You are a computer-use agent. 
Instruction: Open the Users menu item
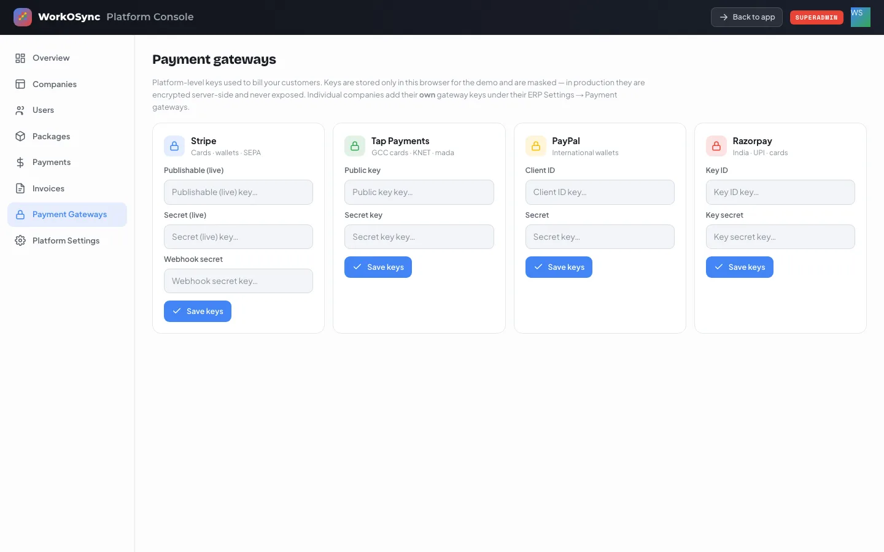click(68, 110)
